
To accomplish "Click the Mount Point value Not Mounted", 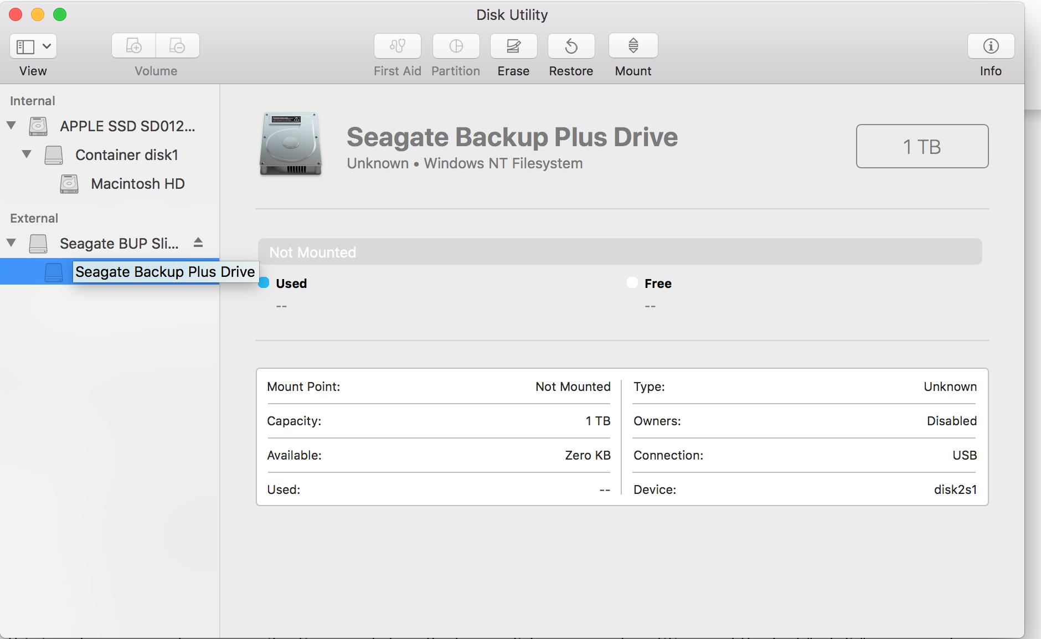I will (x=573, y=387).
